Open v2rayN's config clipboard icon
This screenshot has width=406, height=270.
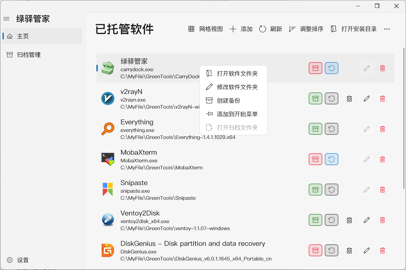349,98
